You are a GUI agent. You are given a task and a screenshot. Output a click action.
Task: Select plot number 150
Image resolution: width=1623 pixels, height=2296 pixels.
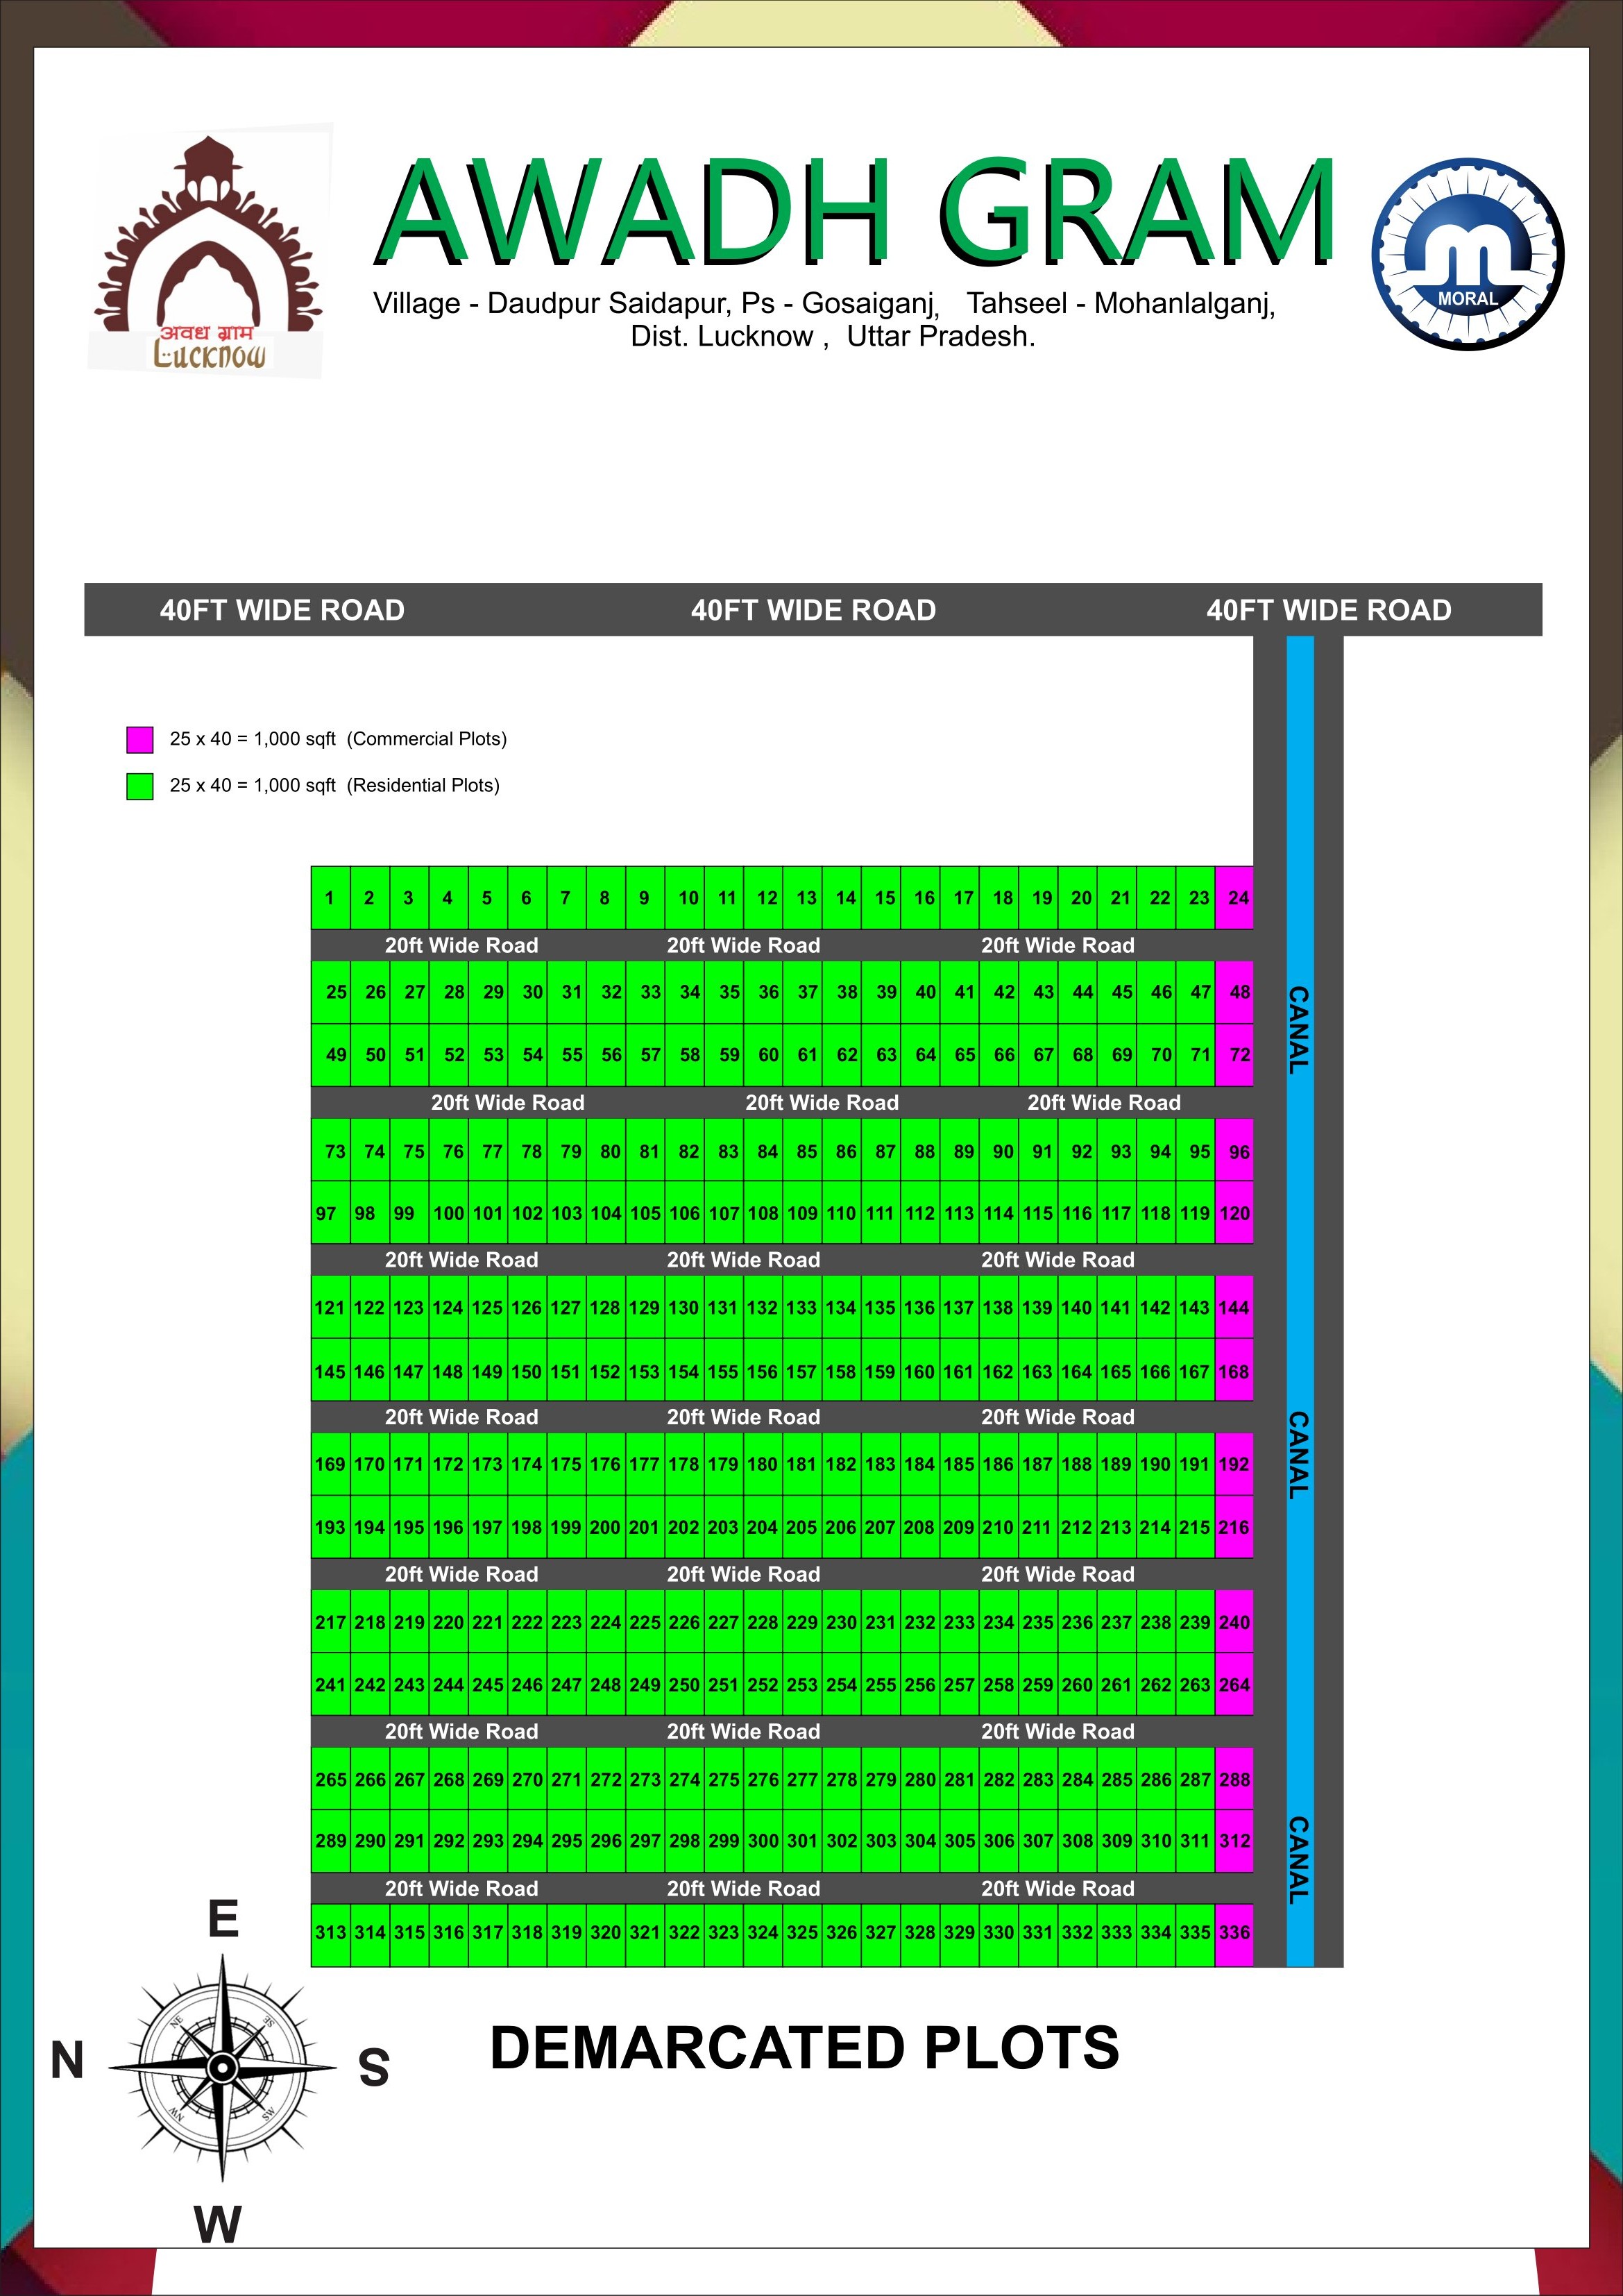point(527,1371)
